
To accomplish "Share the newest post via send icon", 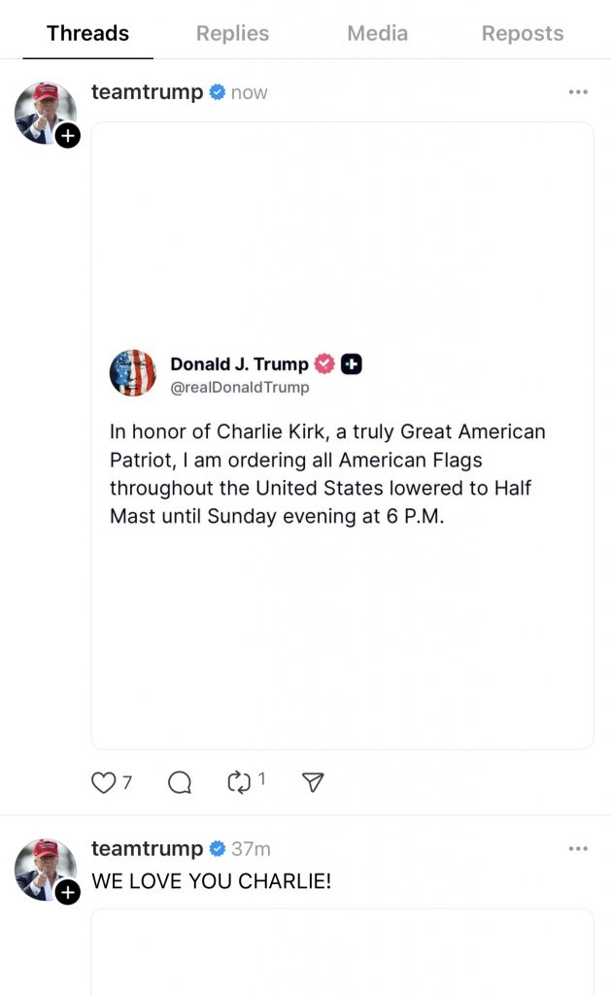I will (313, 782).
